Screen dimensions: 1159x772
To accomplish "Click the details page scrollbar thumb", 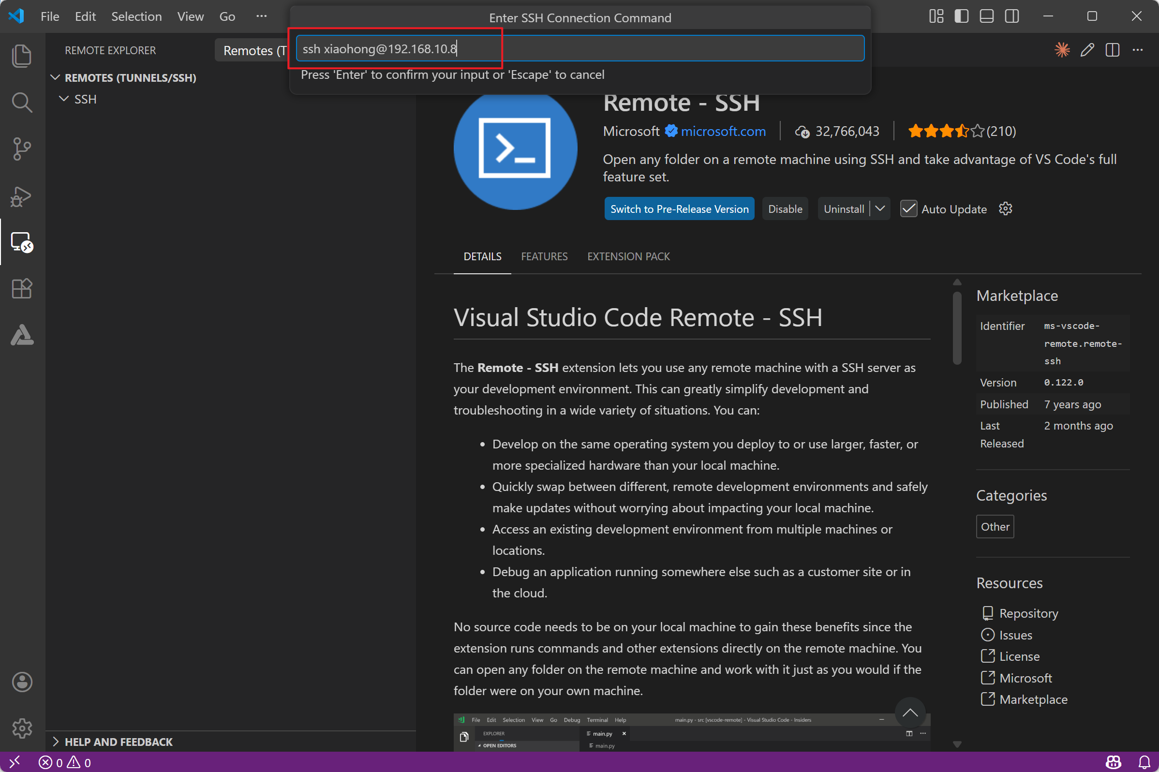I will click(x=957, y=328).
